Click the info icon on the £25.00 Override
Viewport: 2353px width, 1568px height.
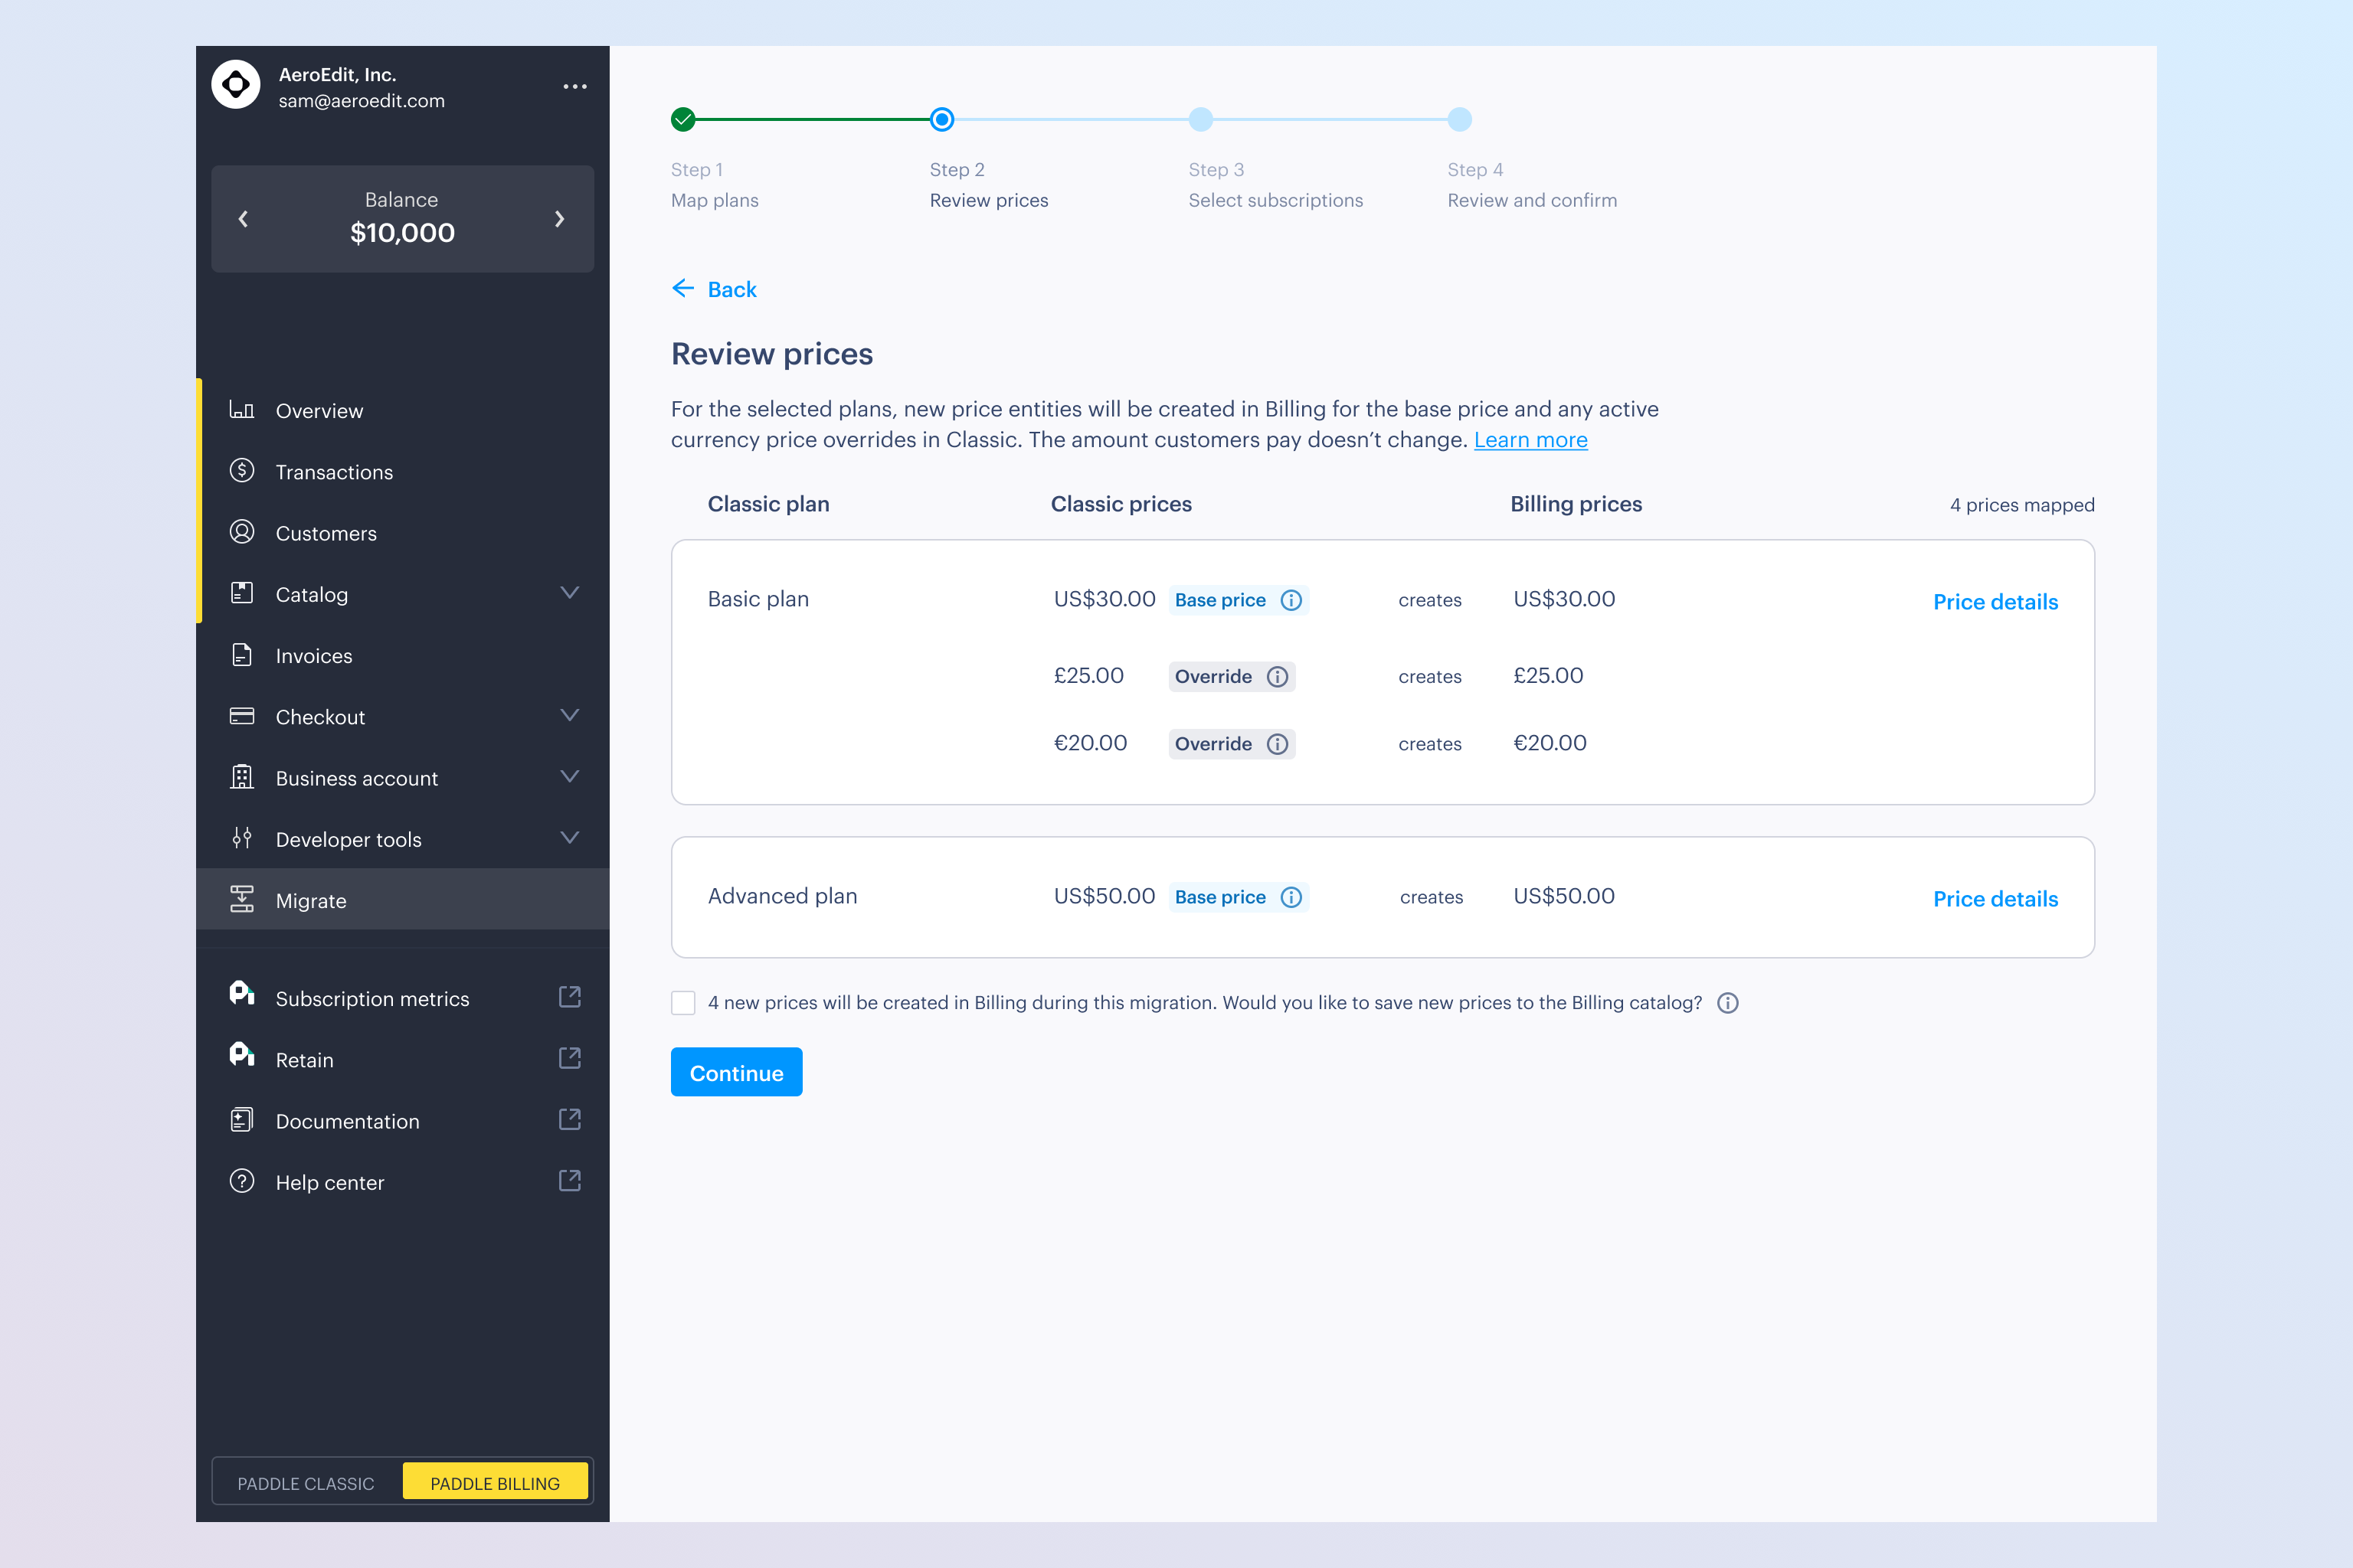click(x=1278, y=677)
